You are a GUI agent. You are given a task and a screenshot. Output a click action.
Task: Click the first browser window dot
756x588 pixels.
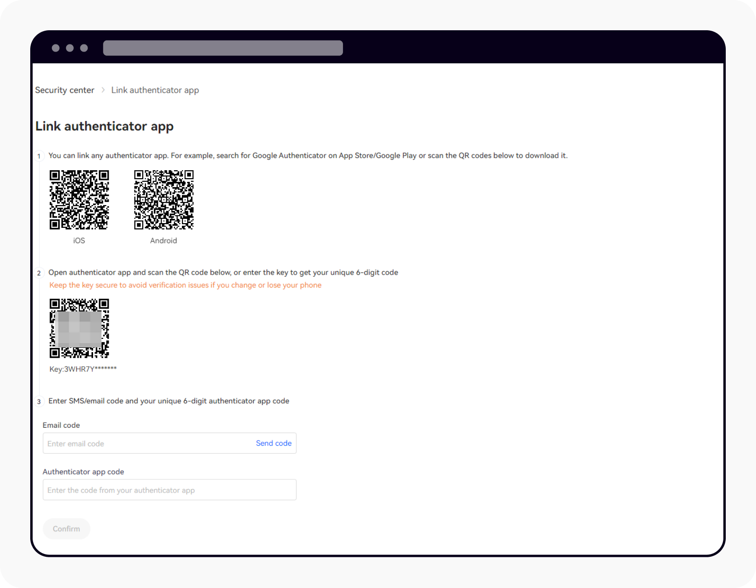coord(56,48)
